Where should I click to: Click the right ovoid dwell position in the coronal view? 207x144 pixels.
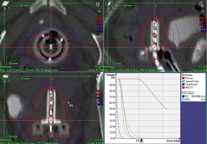tap(65, 128)
